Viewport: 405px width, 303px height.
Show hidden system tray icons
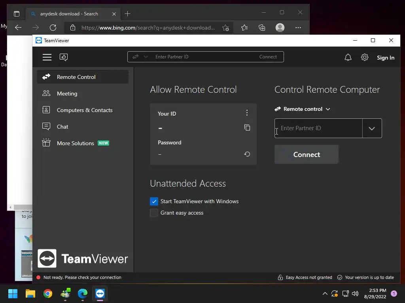point(325,294)
